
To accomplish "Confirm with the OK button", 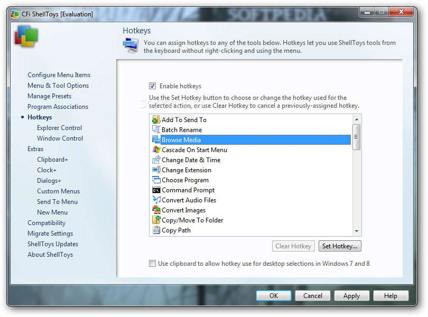I will click(x=274, y=296).
